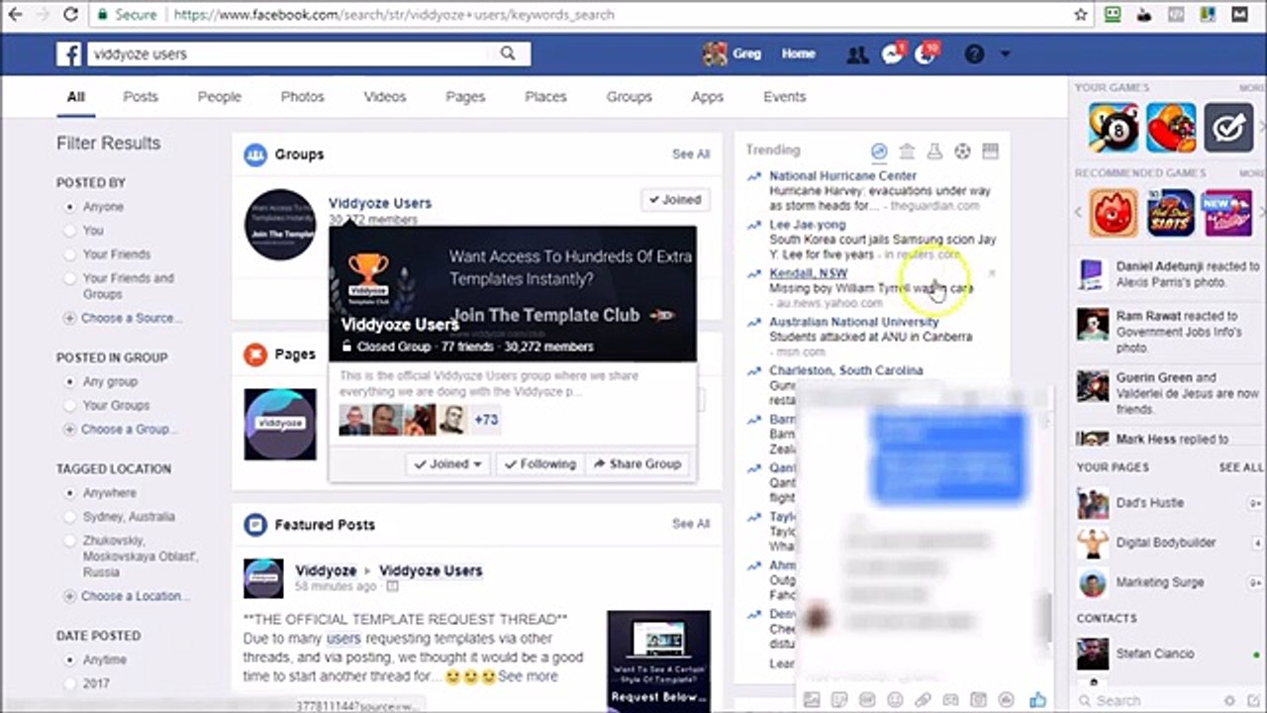Open the emoji picker in chat
Screen dimensions: 1267x713
[x=895, y=700]
